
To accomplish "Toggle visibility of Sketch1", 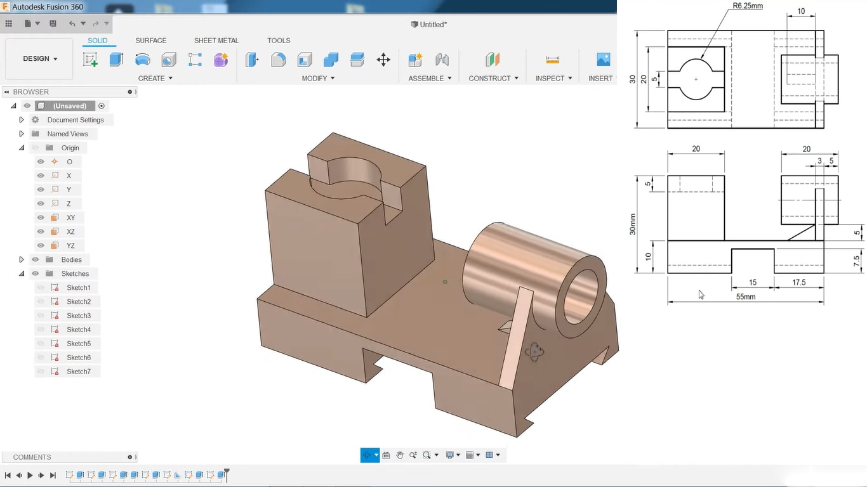I will point(41,287).
